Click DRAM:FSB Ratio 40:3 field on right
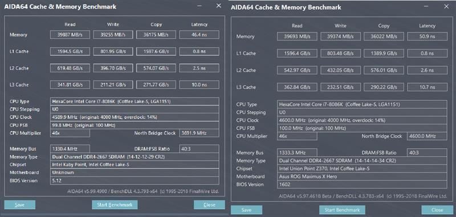 point(427,153)
